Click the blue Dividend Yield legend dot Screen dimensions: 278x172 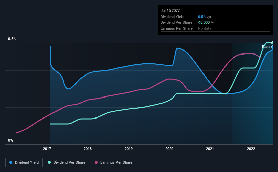tap(11, 162)
